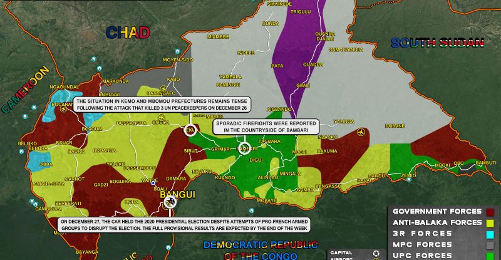501x260 pixels.
Task: Click the Bangui city name label
Action: (x=178, y=194)
